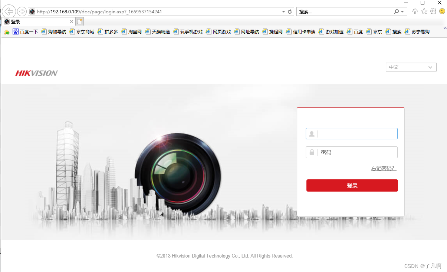Click the 忘记密码? link

(x=384, y=168)
